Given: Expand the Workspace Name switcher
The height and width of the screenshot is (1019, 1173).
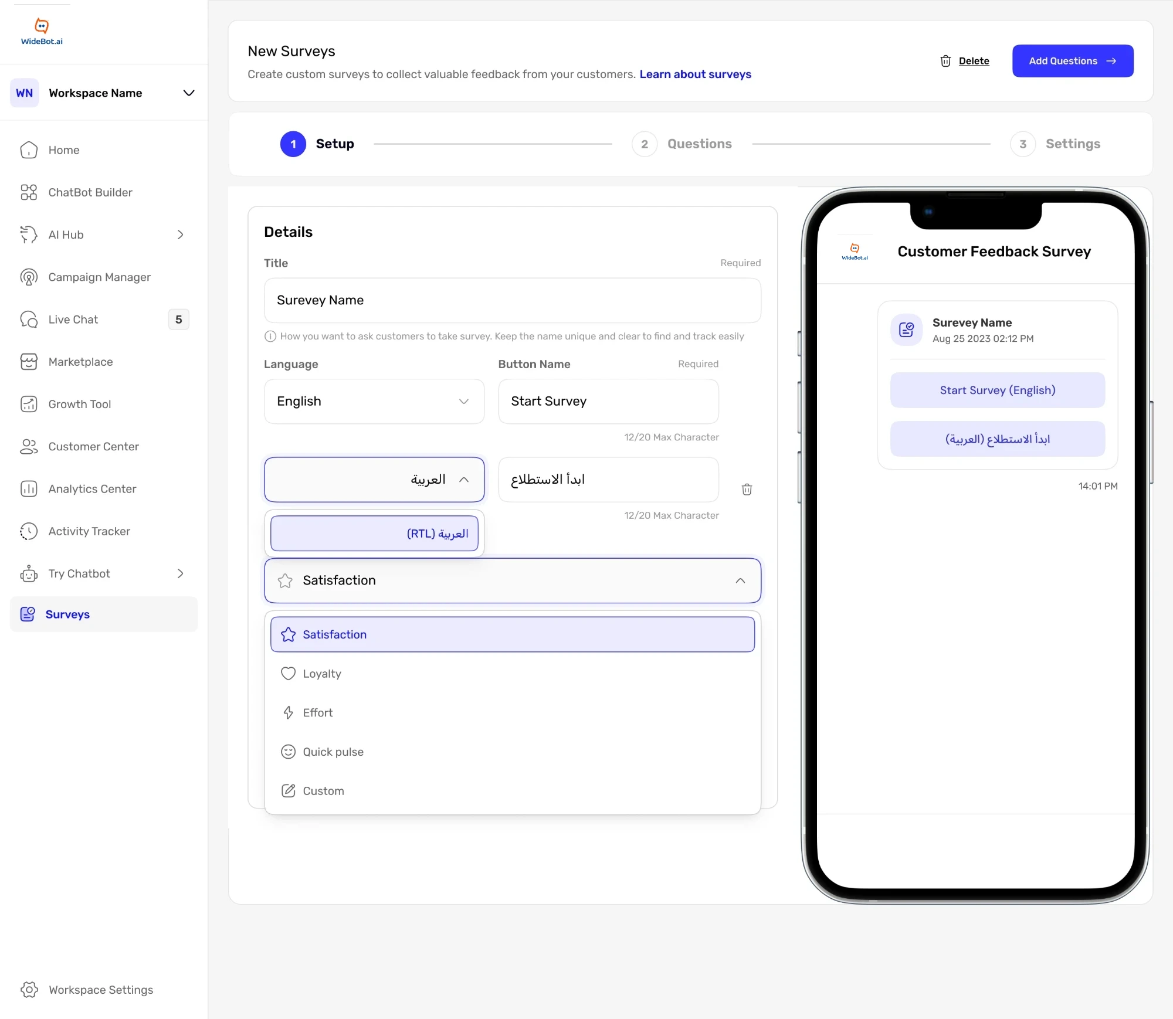Looking at the screenshot, I should coord(189,93).
